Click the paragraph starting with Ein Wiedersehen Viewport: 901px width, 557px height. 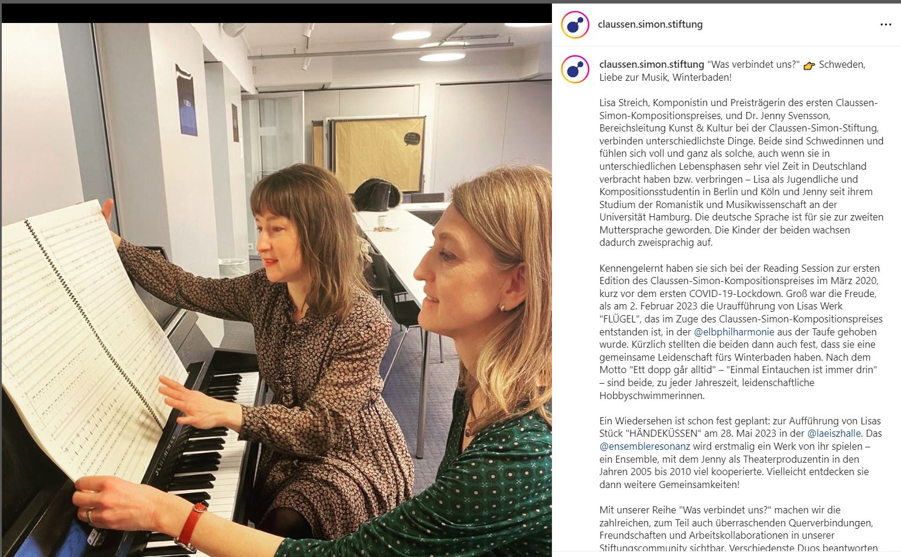(x=741, y=453)
